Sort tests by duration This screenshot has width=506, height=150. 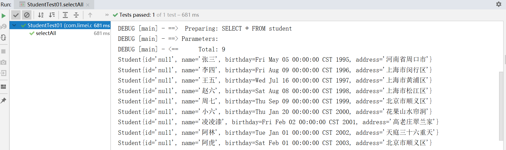pyautogui.click(x=52, y=15)
